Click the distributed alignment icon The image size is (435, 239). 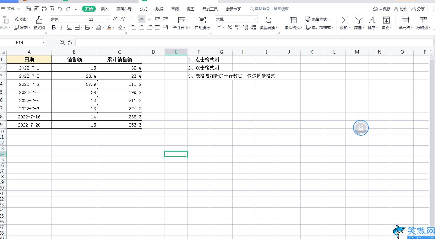click(165, 28)
